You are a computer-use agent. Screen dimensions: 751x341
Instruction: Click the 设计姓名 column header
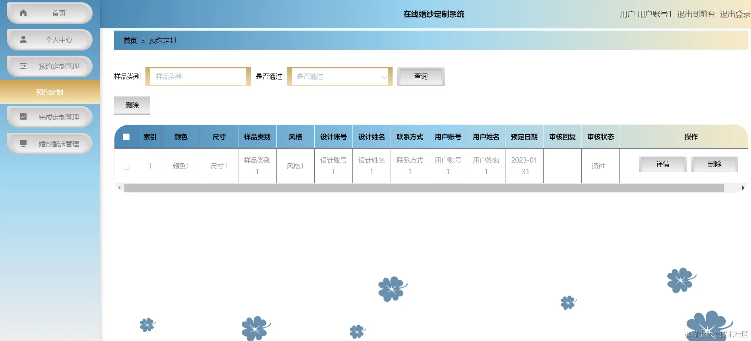tap(372, 137)
